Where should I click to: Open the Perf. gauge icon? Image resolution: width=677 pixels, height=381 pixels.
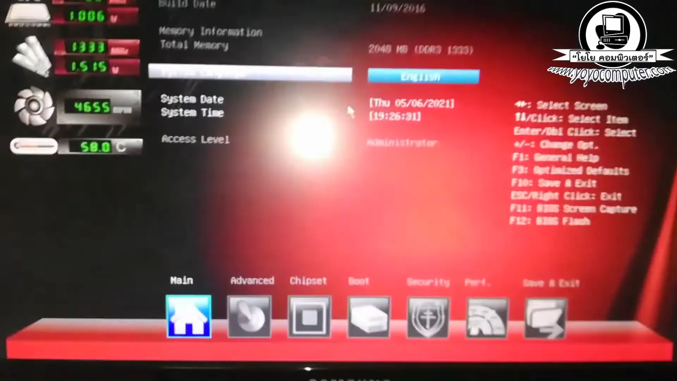[487, 318]
